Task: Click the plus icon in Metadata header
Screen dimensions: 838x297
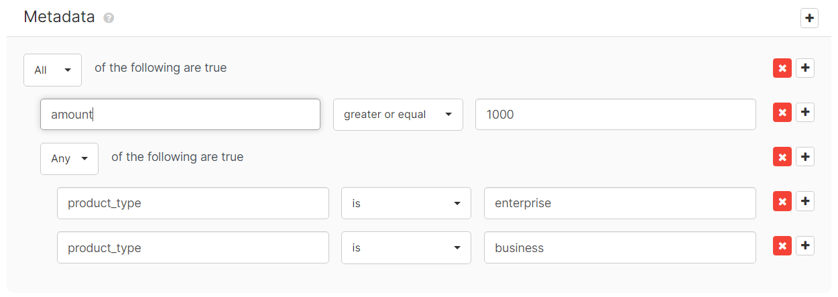Action: pyautogui.click(x=809, y=18)
